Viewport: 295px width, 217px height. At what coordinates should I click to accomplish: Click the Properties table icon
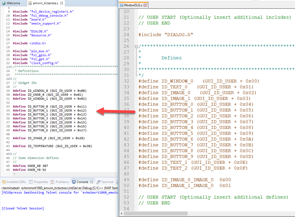point(31,182)
